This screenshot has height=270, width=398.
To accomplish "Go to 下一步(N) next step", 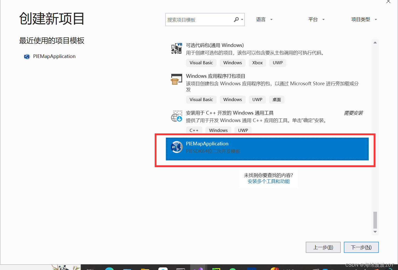I will [361, 247].
